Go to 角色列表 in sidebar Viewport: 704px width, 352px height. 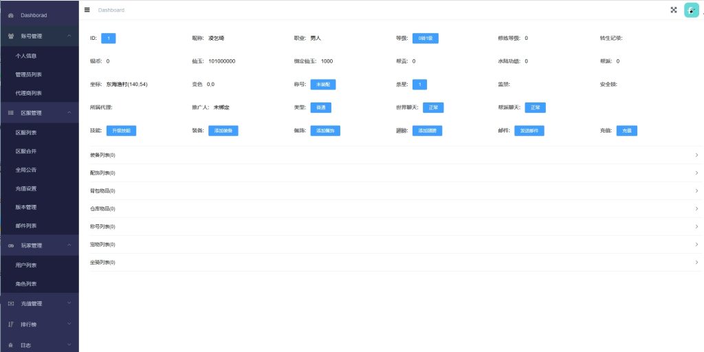coord(26,283)
